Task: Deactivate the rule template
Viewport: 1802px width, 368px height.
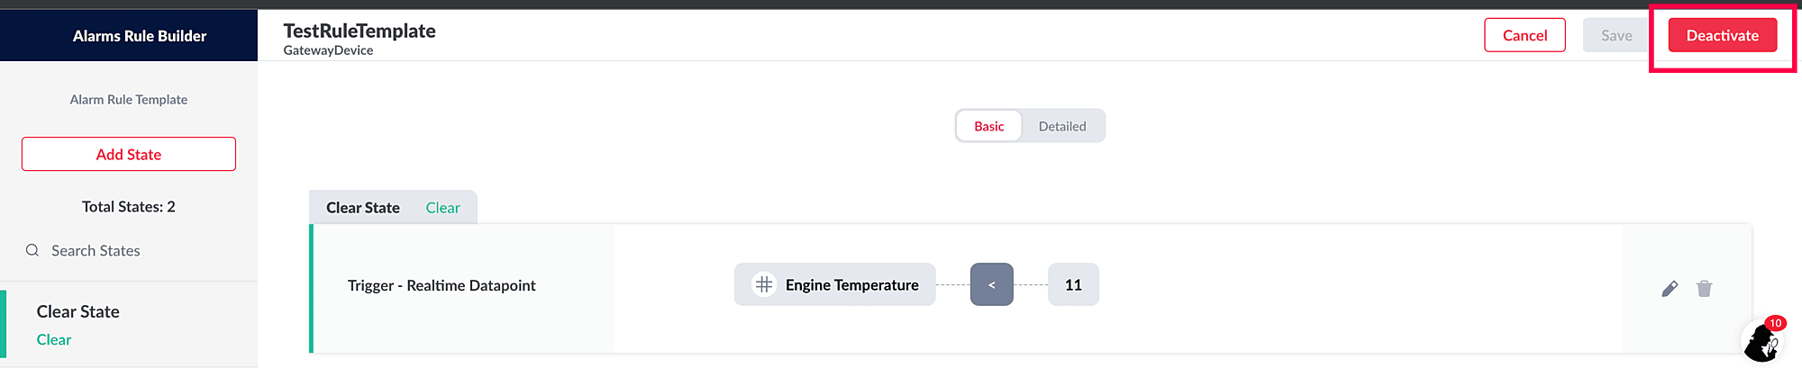Action: click(x=1722, y=35)
